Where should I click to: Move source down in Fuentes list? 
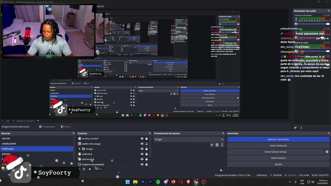(x=100, y=169)
